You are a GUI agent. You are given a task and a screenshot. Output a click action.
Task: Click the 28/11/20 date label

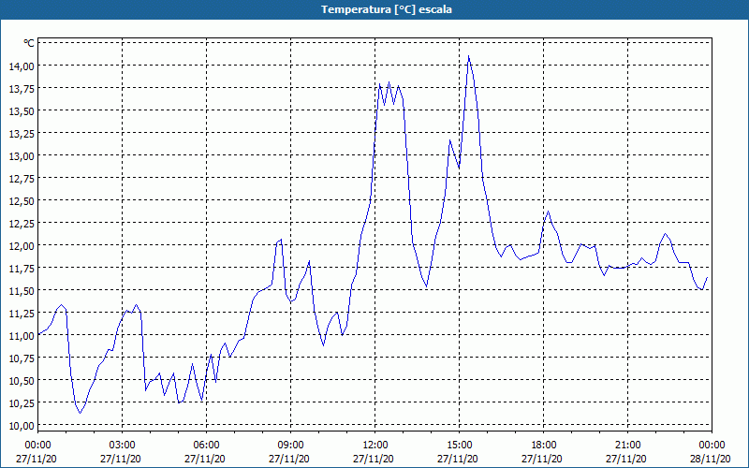711,459
